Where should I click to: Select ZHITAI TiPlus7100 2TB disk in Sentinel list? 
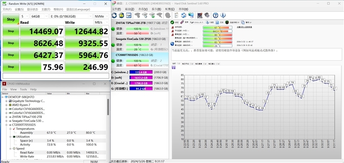[x=140, y=29]
